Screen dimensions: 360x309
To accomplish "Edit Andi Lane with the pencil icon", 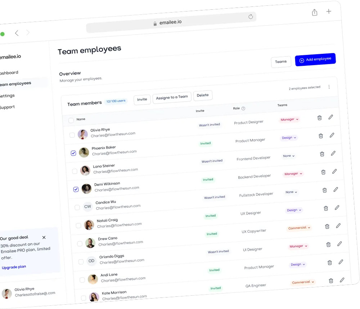I will tap(341, 262).
